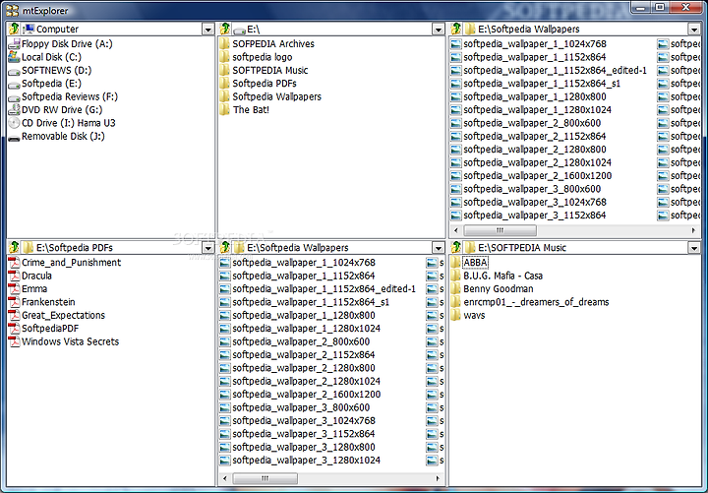Viewport: 708px width, 493px height.
Task: Select the Benny Goodman folder icon
Action: click(455, 288)
